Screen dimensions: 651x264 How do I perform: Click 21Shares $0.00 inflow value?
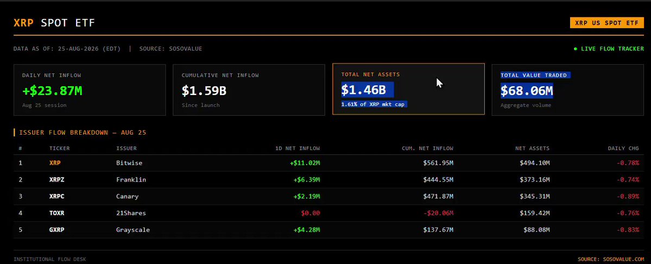311,213
